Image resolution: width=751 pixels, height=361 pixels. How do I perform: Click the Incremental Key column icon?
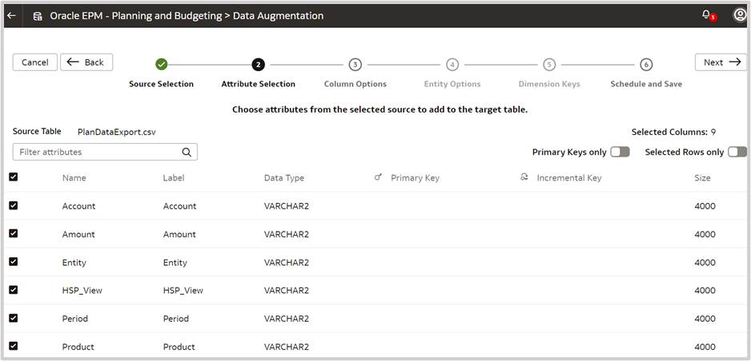click(524, 178)
